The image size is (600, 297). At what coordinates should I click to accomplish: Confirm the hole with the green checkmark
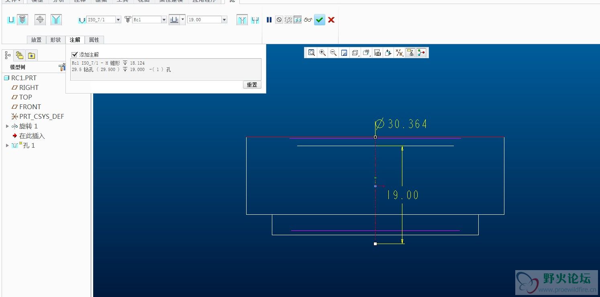[x=320, y=20]
